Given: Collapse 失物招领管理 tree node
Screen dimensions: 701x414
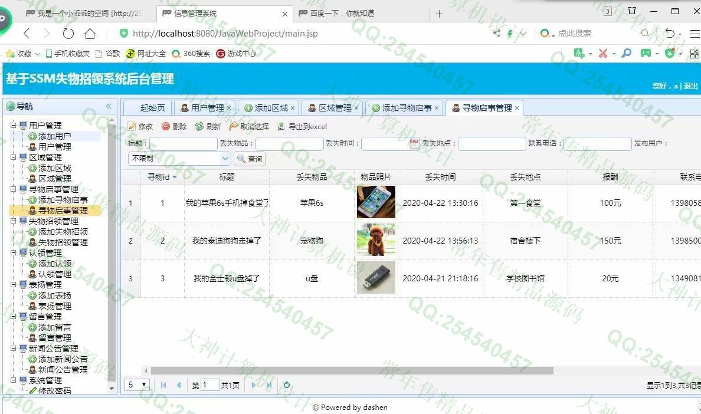Looking at the screenshot, I should click(x=14, y=221).
